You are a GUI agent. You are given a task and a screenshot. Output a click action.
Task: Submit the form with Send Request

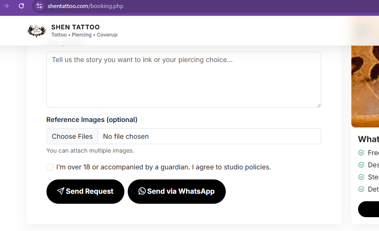pos(85,192)
